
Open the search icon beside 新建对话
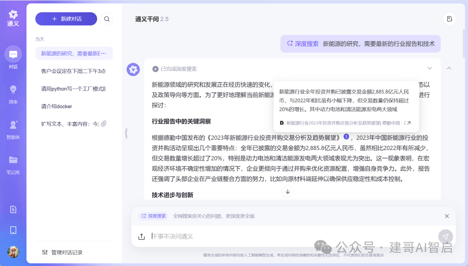[x=107, y=19]
